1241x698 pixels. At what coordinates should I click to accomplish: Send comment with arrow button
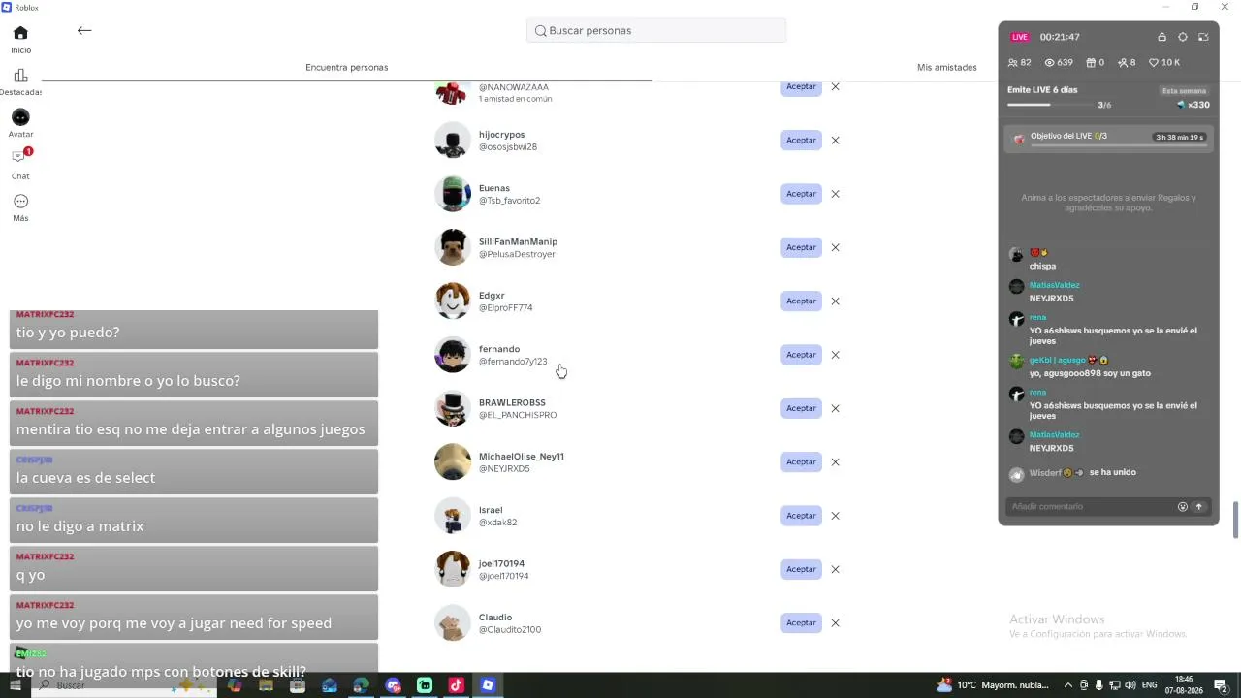tap(1198, 506)
